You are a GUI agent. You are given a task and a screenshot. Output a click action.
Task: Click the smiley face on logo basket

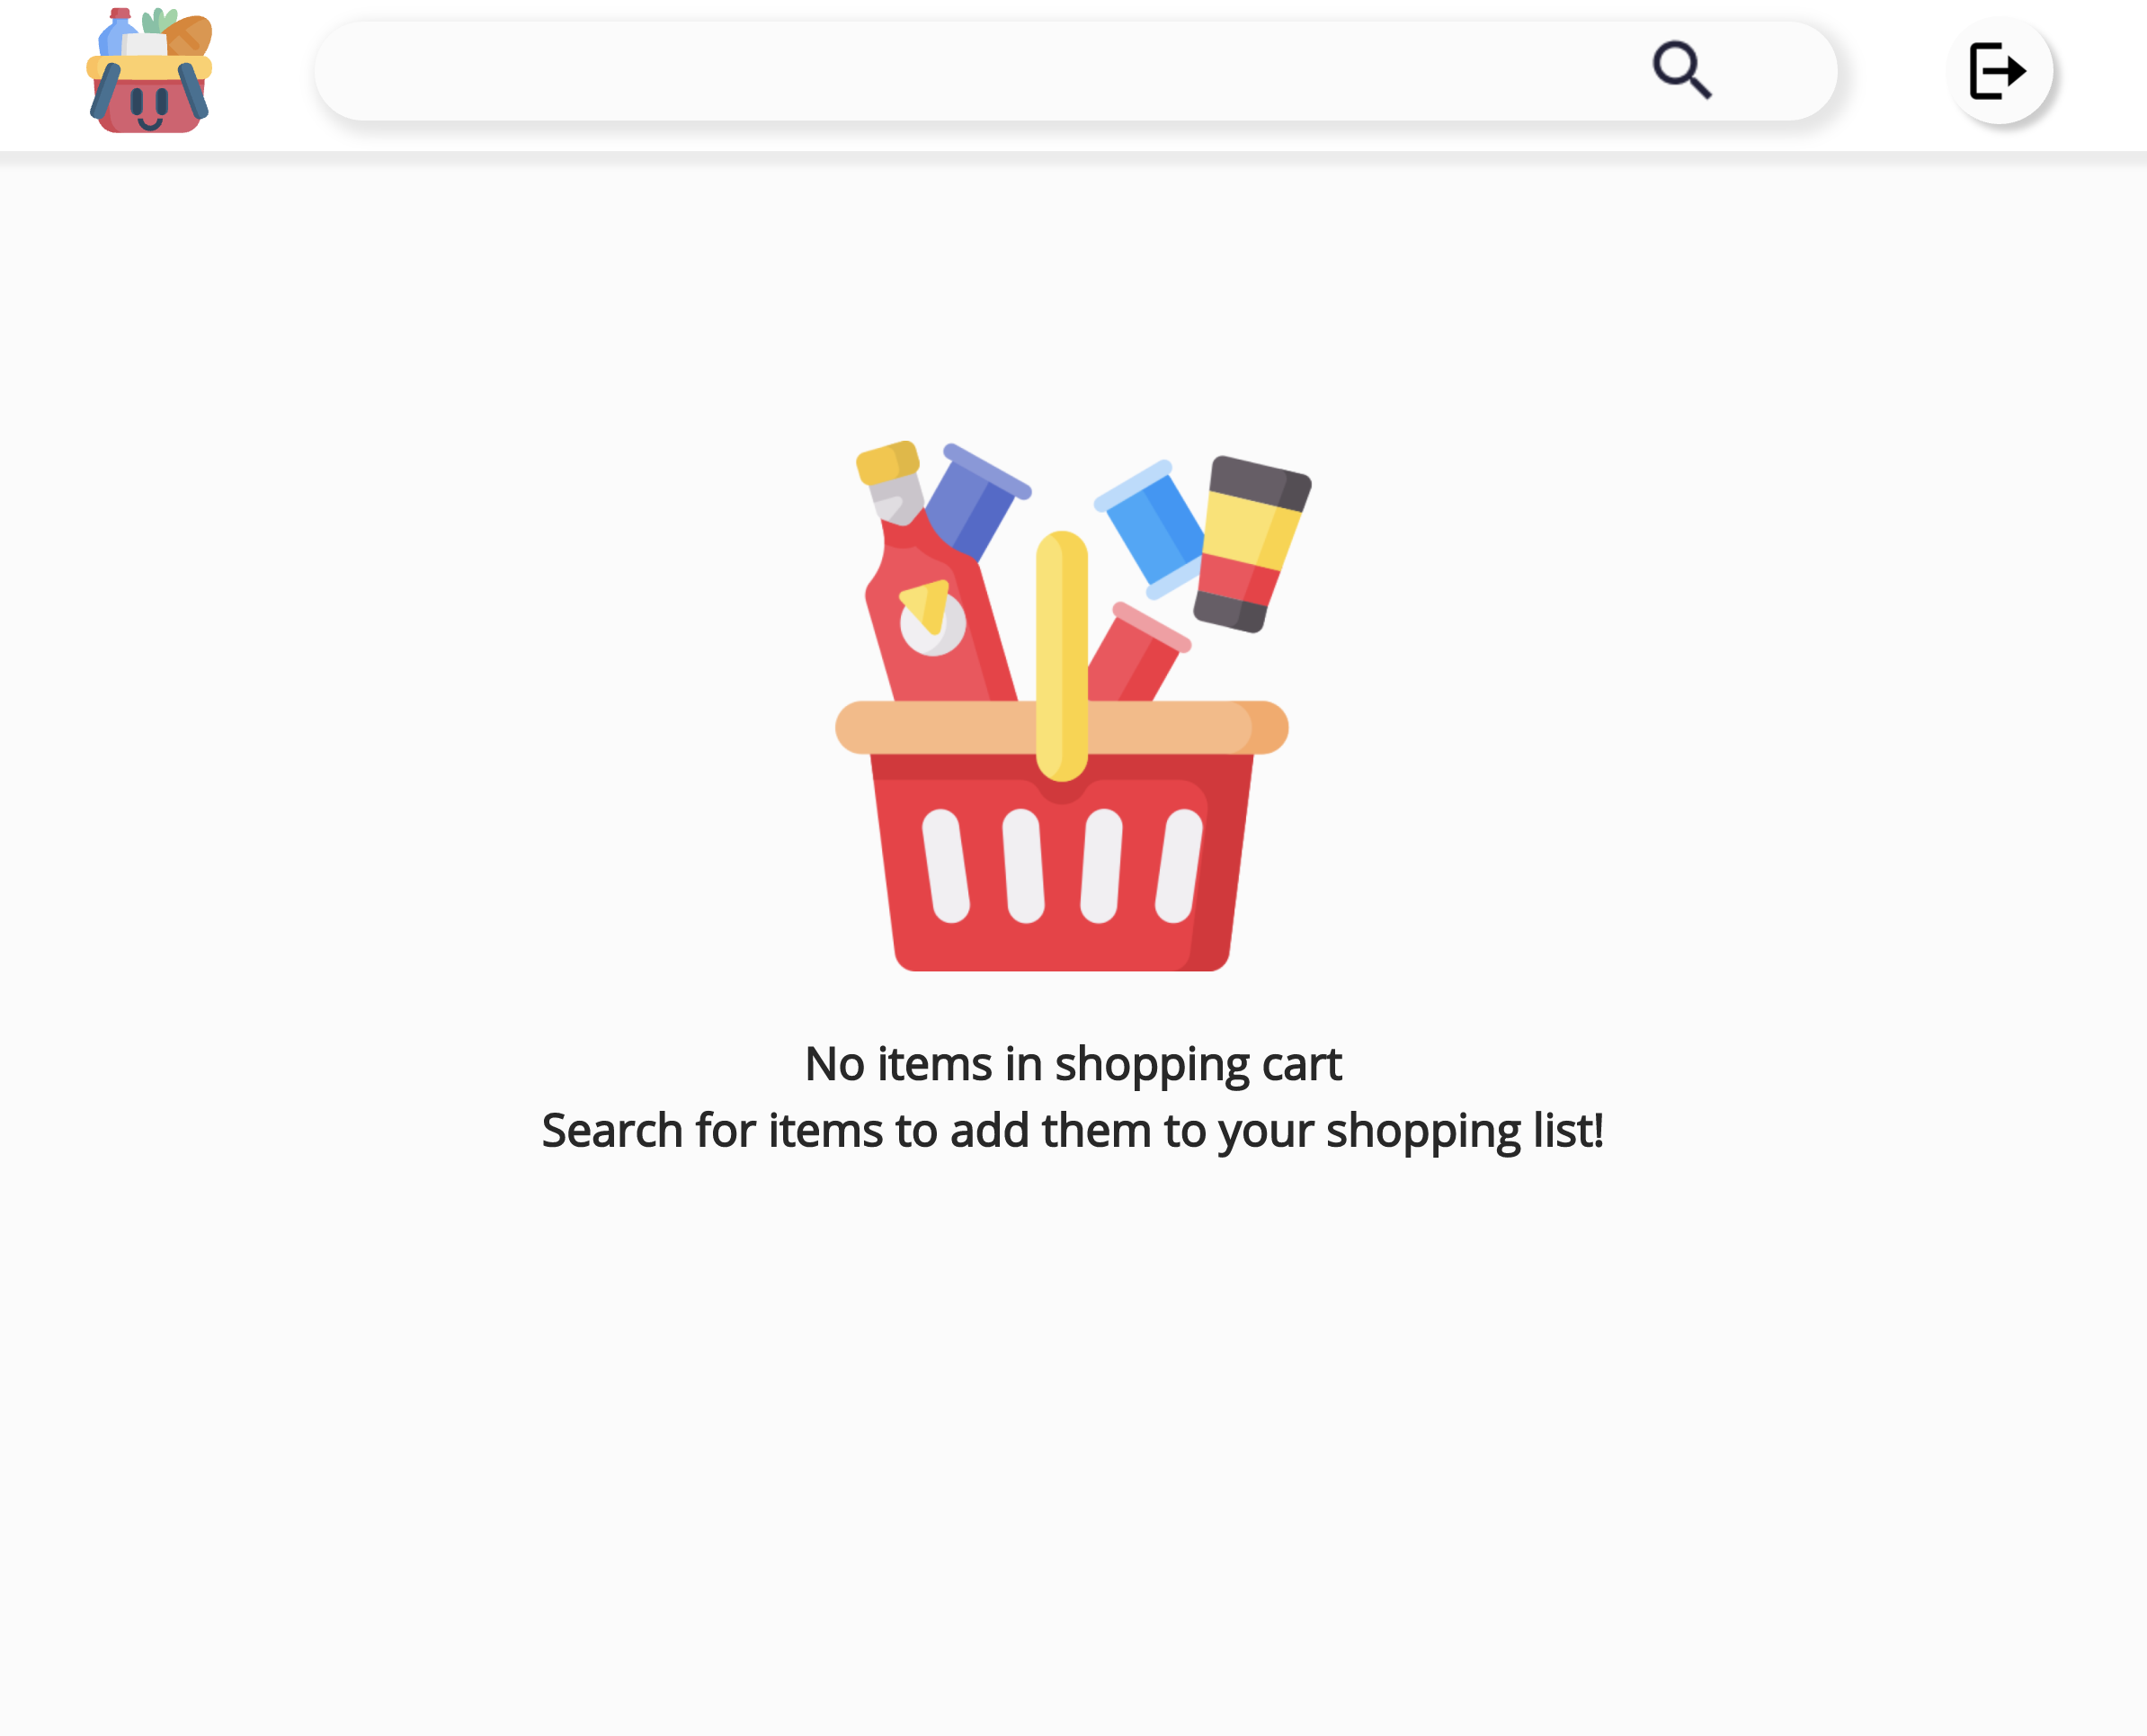[x=150, y=108]
